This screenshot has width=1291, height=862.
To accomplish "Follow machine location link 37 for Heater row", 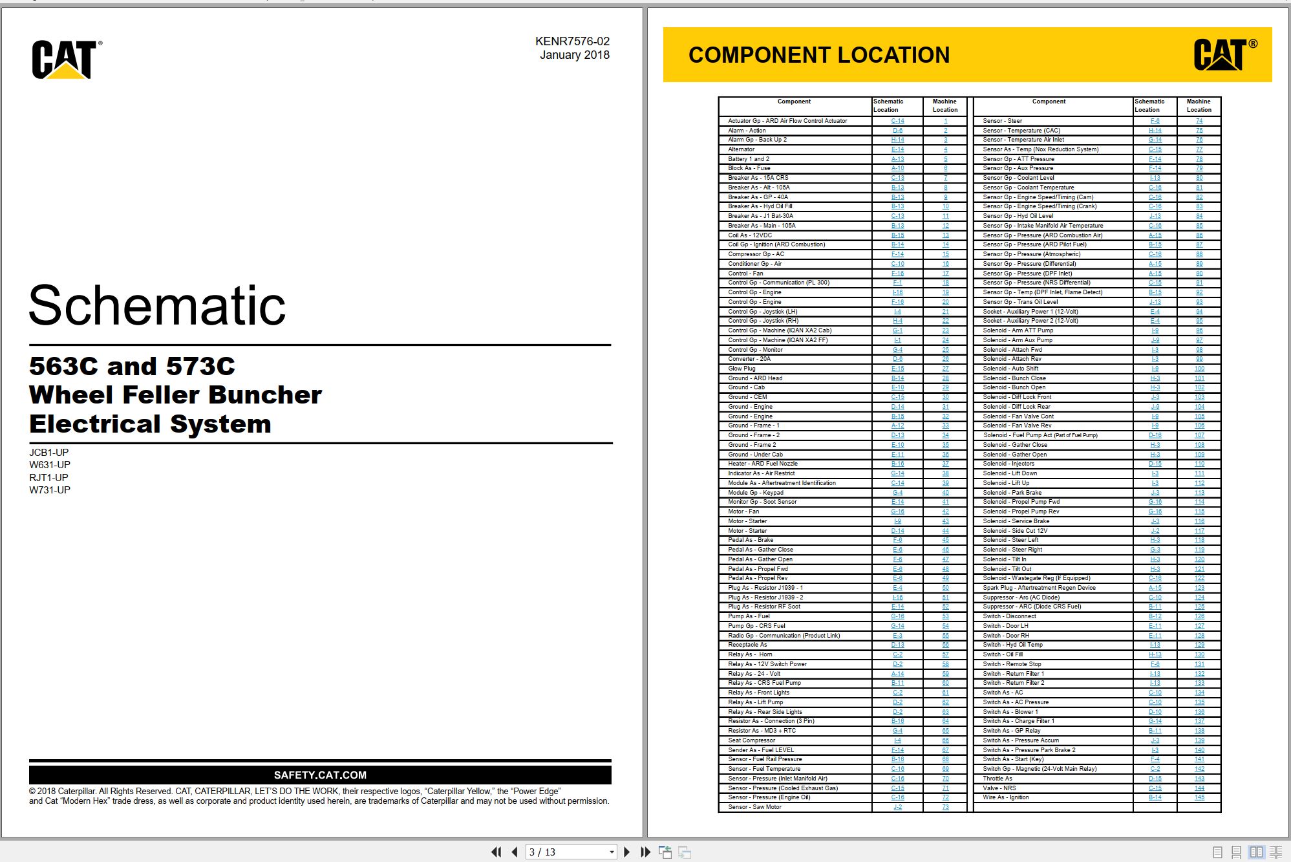I will point(945,464).
